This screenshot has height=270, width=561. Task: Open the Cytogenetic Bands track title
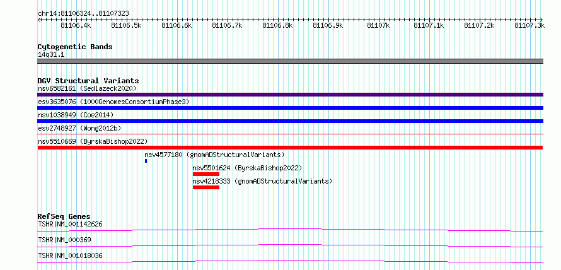click(x=75, y=47)
